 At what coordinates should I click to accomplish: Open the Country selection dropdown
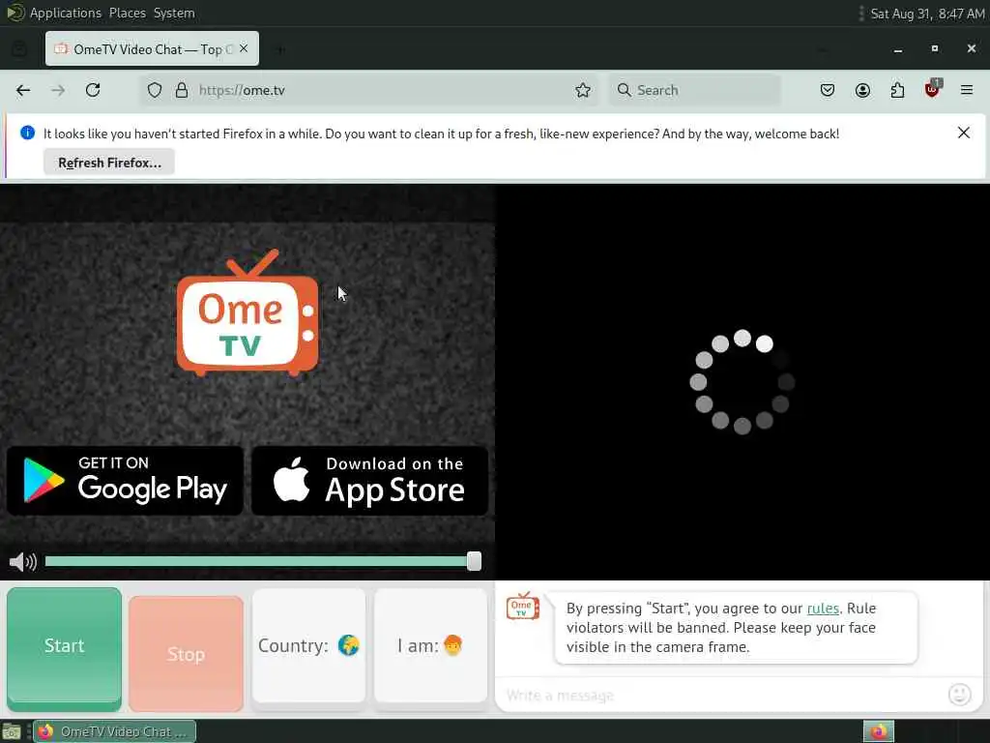[308, 645]
